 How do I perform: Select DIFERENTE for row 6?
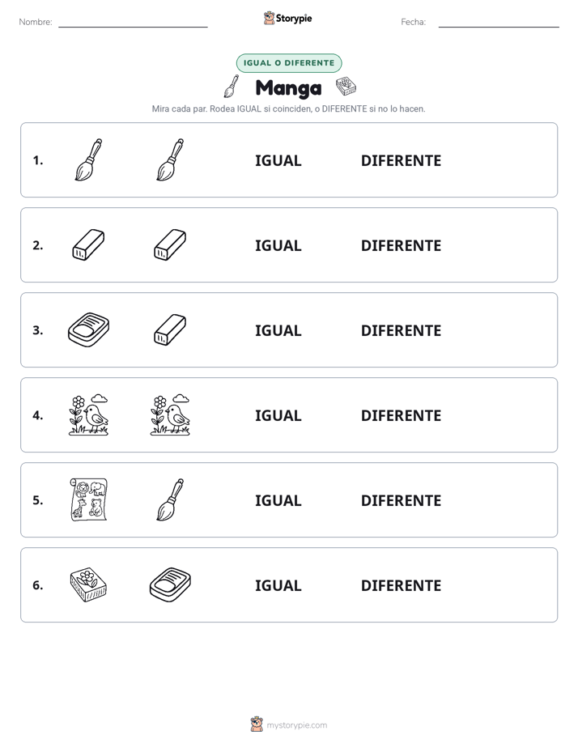(401, 585)
